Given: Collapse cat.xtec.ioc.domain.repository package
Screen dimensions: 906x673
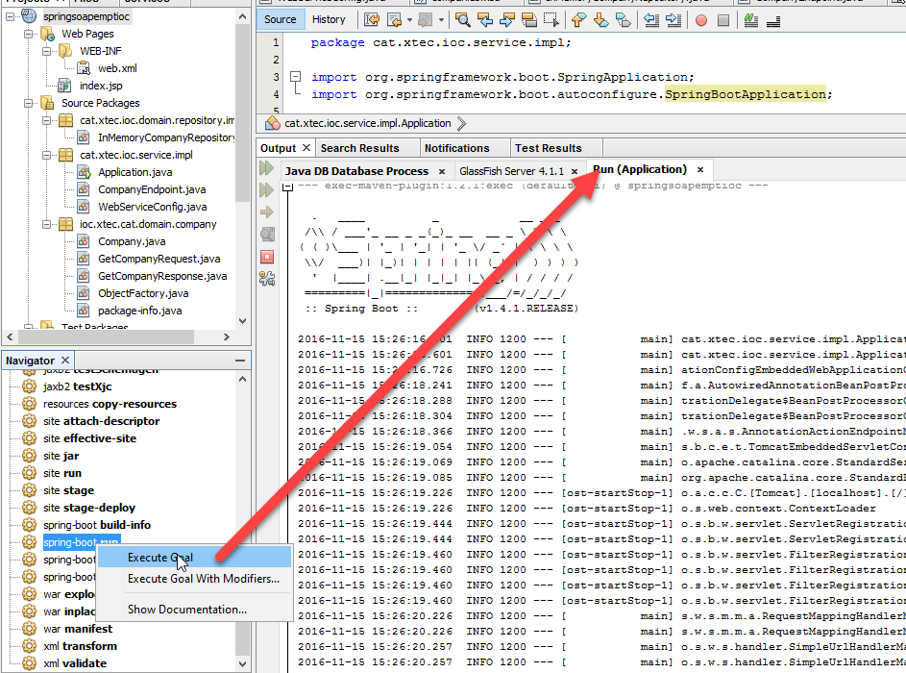Looking at the screenshot, I should [x=46, y=120].
